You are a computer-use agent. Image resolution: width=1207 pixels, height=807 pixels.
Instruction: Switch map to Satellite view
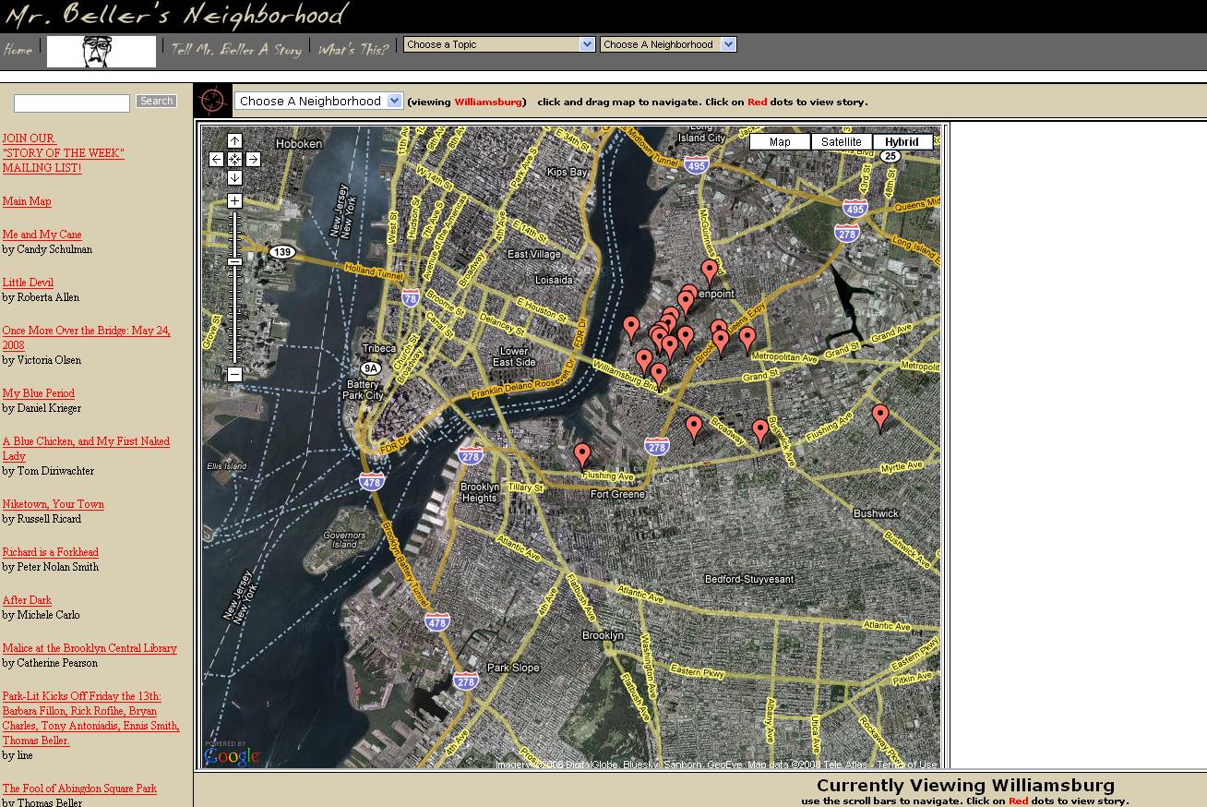pos(842,142)
